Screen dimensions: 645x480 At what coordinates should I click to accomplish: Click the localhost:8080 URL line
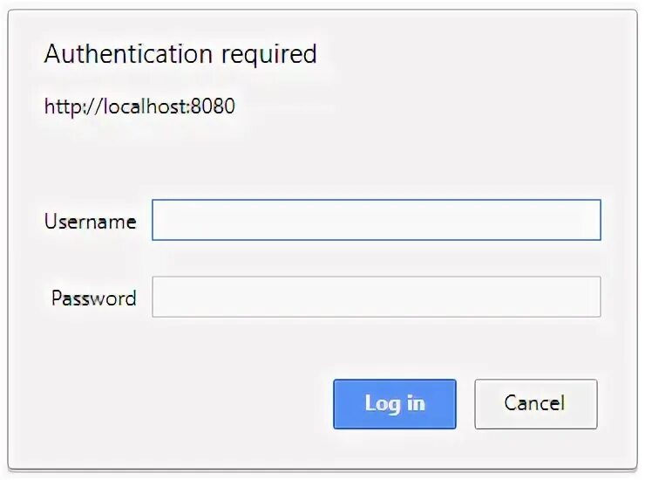tap(139, 107)
